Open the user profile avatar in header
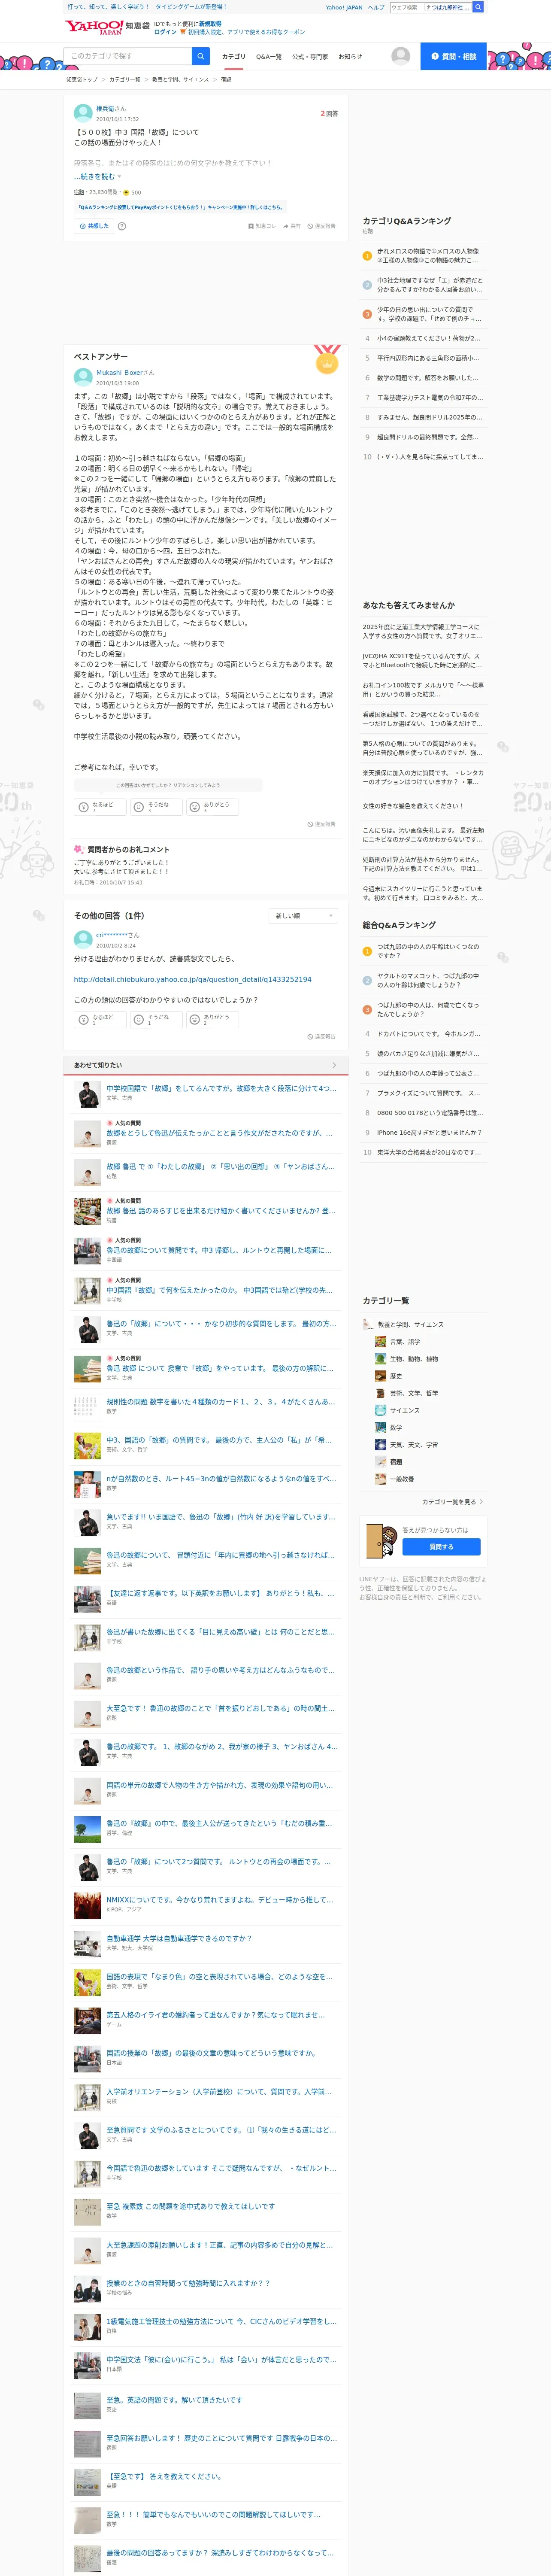Viewport: 551px width, 2576px height. (401, 56)
